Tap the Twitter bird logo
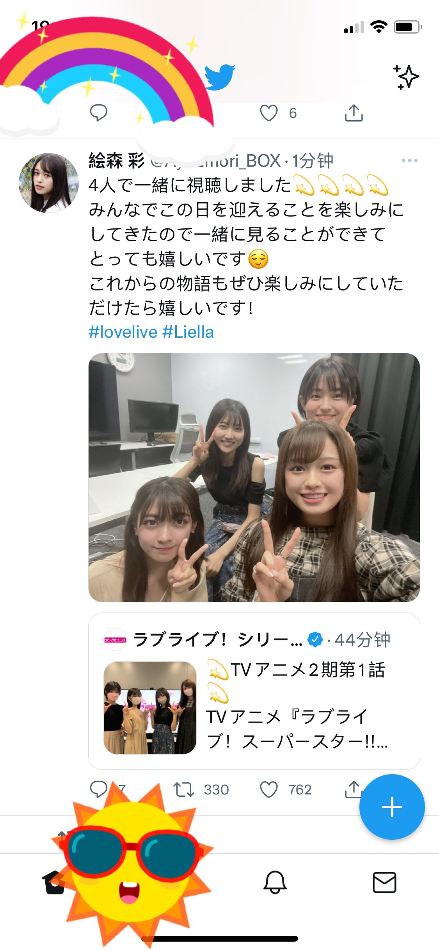 [x=220, y=77]
